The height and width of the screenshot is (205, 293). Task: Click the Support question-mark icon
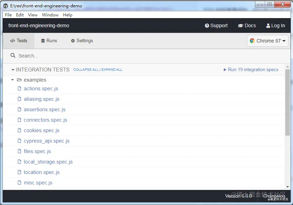click(207, 25)
